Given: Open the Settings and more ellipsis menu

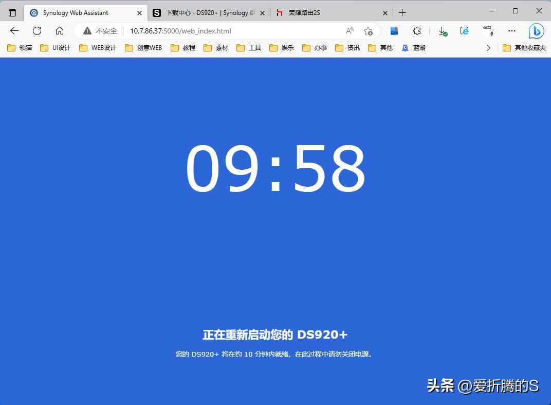Looking at the screenshot, I should tap(511, 31).
